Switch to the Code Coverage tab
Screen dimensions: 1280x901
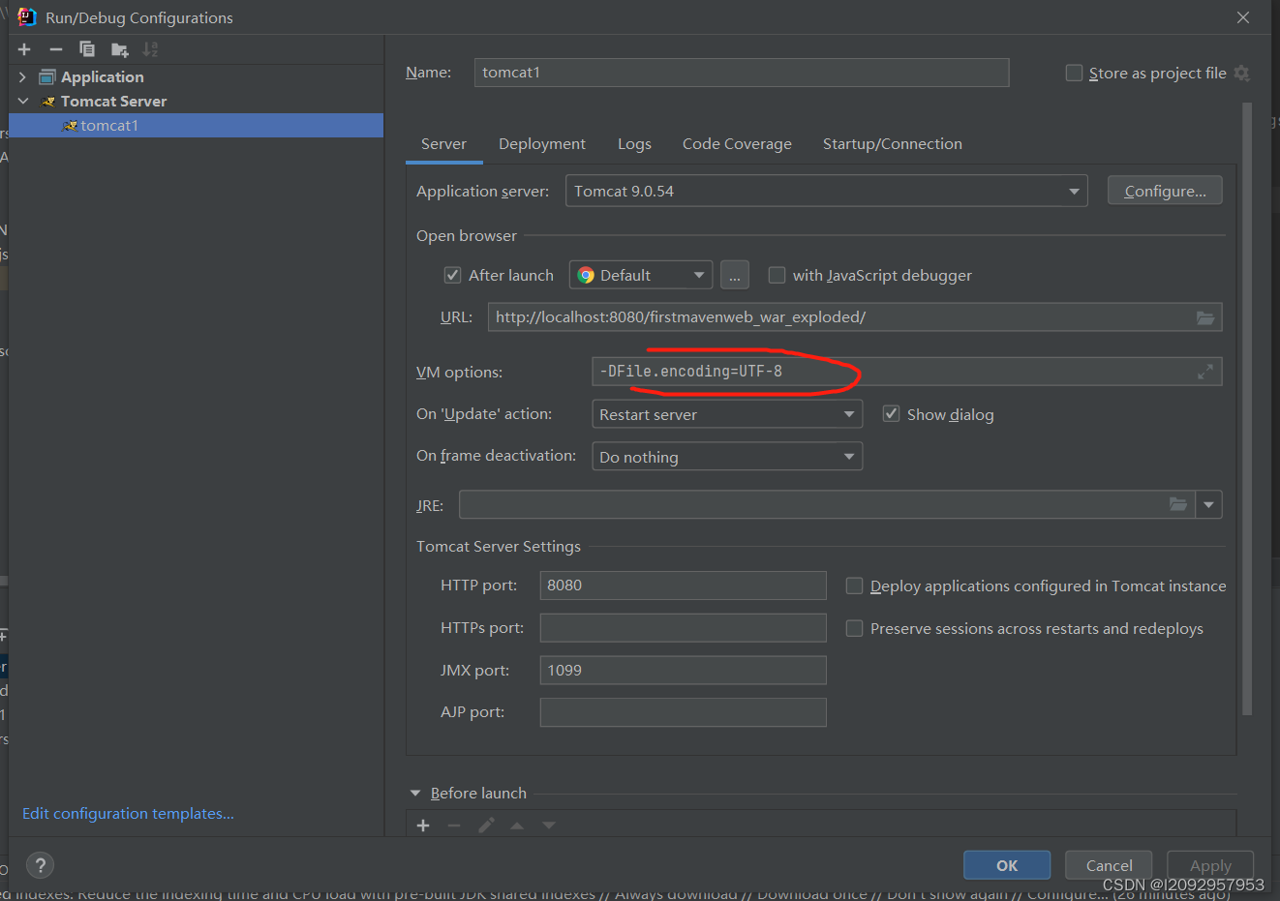(737, 143)
